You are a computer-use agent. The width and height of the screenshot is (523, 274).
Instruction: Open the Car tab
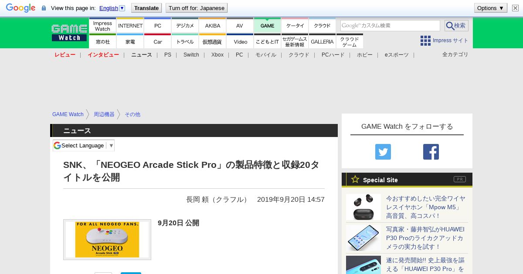click(x=158, y=41)
